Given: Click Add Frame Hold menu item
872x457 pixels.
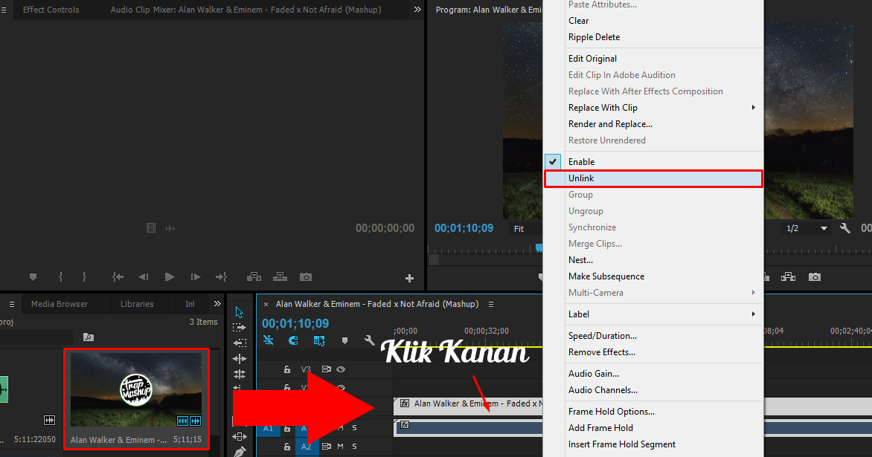Looking at the screenshot, I should (x=653, y=428).
